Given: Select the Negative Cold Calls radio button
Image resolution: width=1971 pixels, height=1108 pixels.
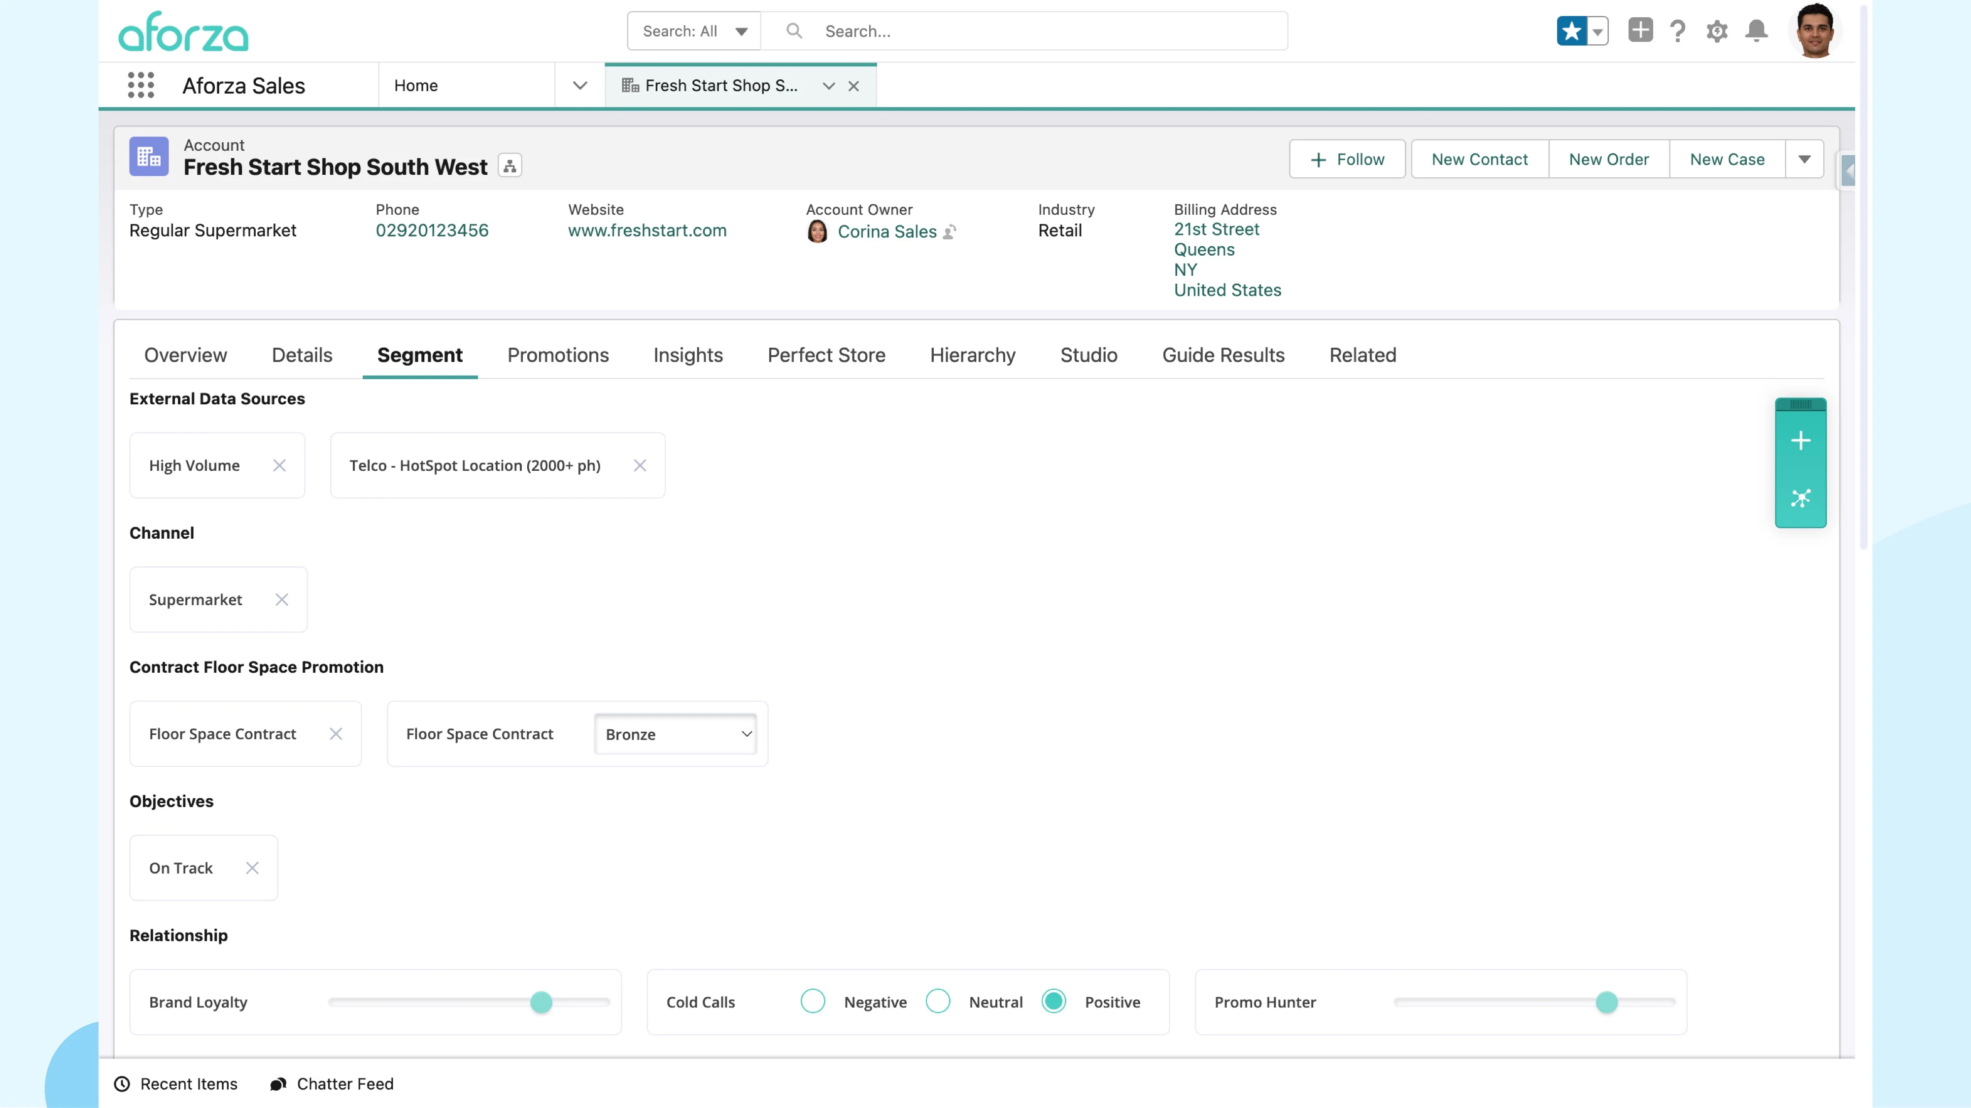Looking at the screenshot, I should click(x=813, y=1002).
